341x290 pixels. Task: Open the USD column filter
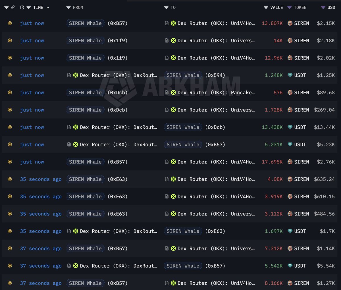pyautogui.click(x=323, y=7)
